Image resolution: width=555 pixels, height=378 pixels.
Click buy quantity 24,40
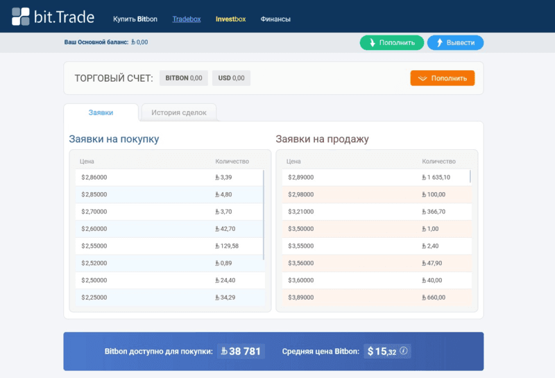tap(225, 280)
